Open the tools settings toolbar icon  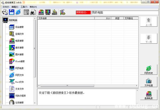point(63,12)
